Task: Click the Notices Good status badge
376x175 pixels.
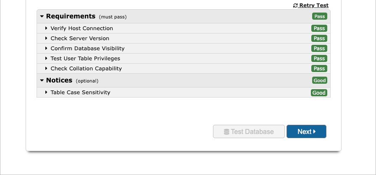Action: tap(319, 80)
